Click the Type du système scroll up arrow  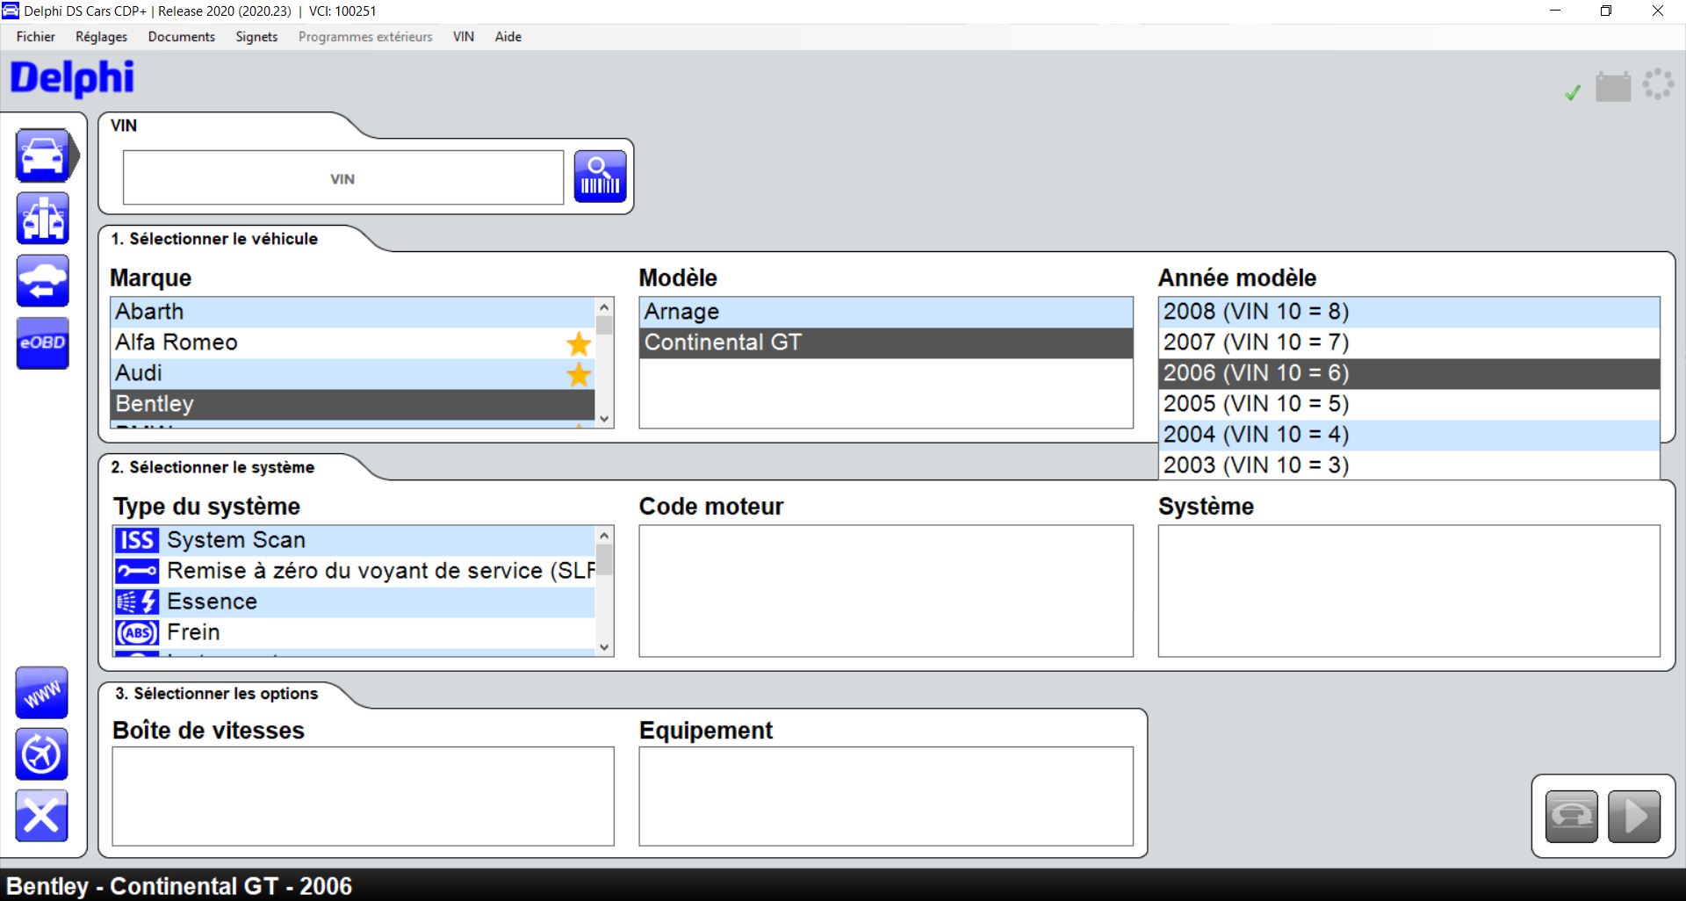coord(604,535)
